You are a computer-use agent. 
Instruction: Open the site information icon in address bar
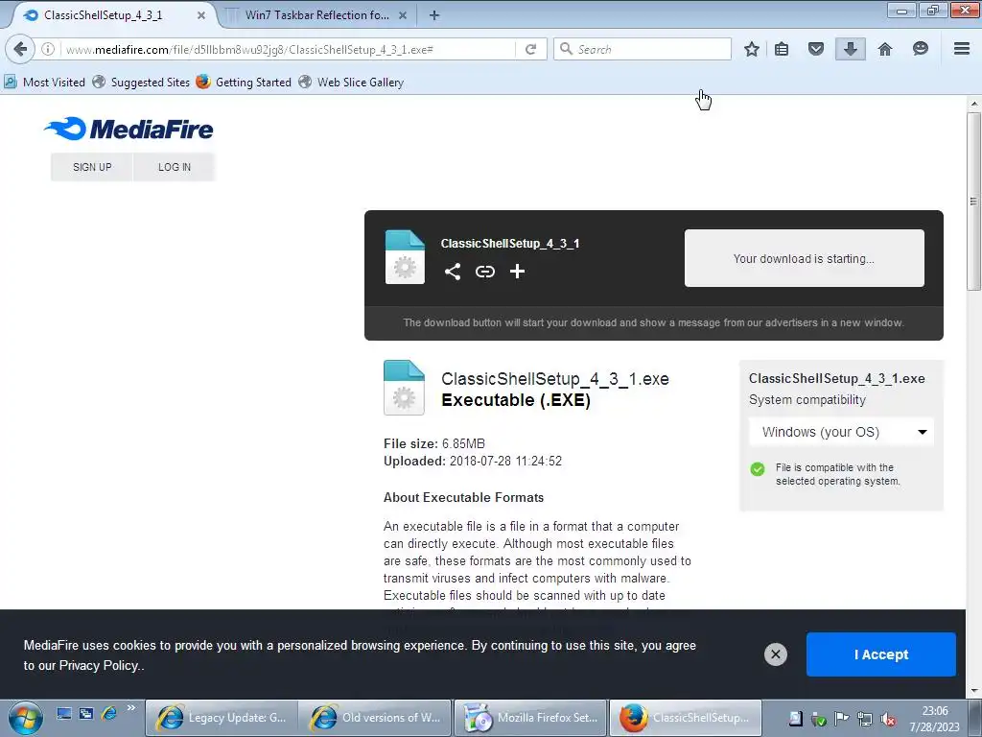click(x=48, y=49)
